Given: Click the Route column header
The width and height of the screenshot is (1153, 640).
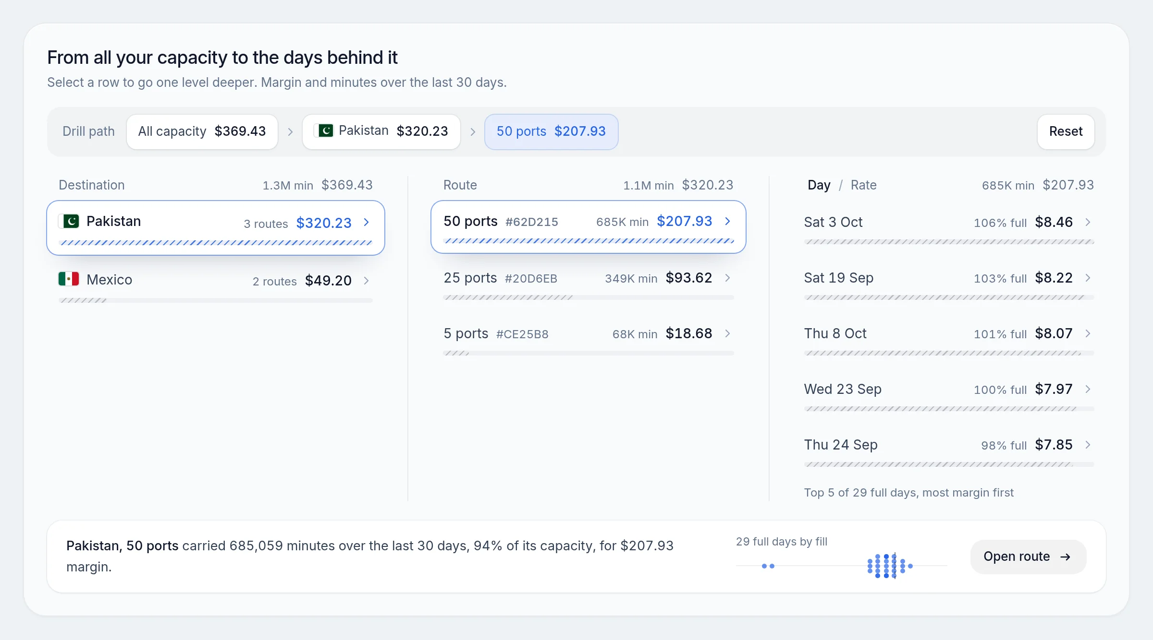Looking at the screenshot, I should point(460,185).
